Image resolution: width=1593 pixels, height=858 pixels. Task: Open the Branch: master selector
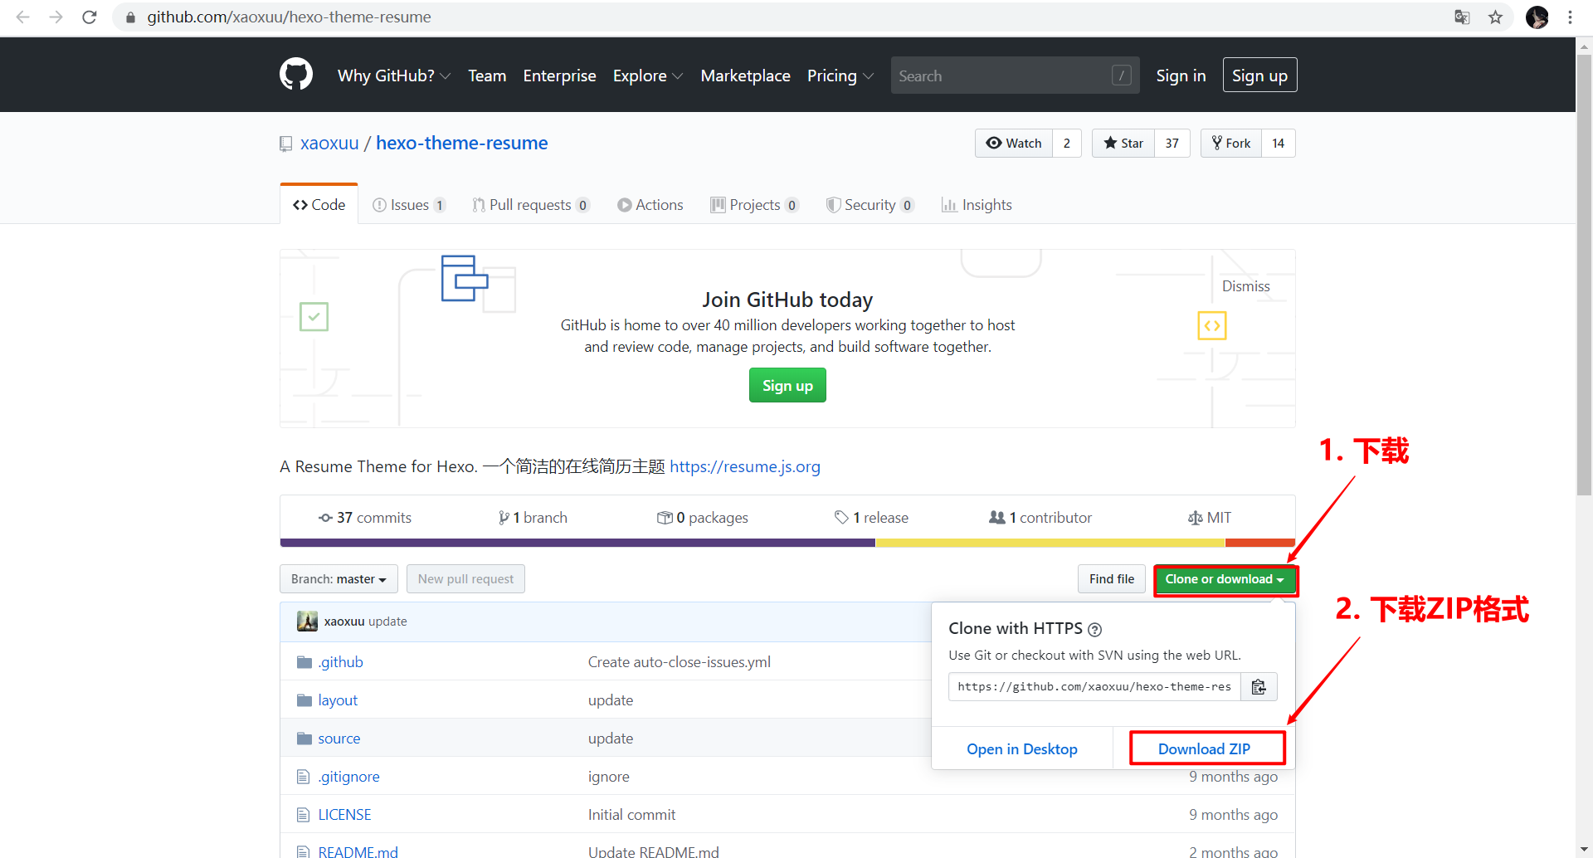tap(339, 578)
